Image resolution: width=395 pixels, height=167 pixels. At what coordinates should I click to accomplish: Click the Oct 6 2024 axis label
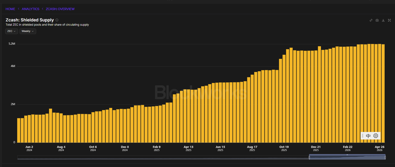[93, 148]
